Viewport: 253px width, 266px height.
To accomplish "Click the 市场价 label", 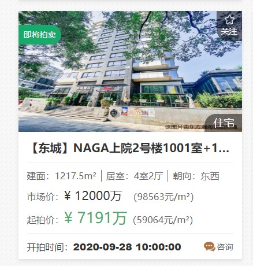I will click(42, 197).
